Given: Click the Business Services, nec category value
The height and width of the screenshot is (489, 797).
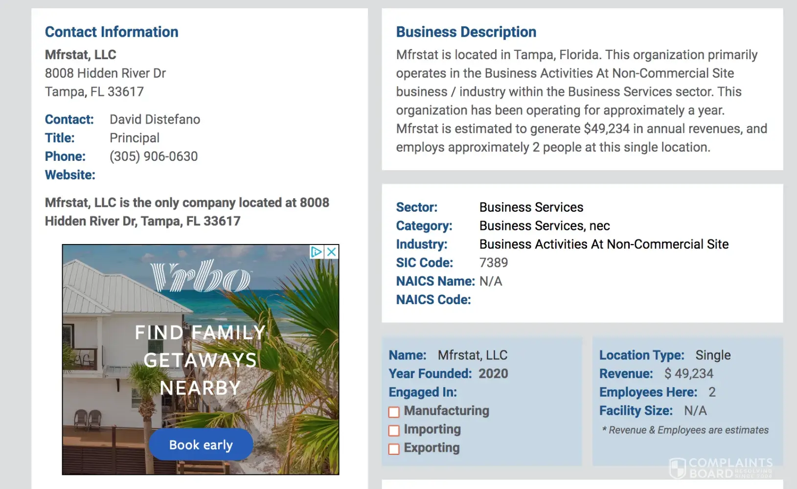Looking at the screenshot, I should 544,226.
